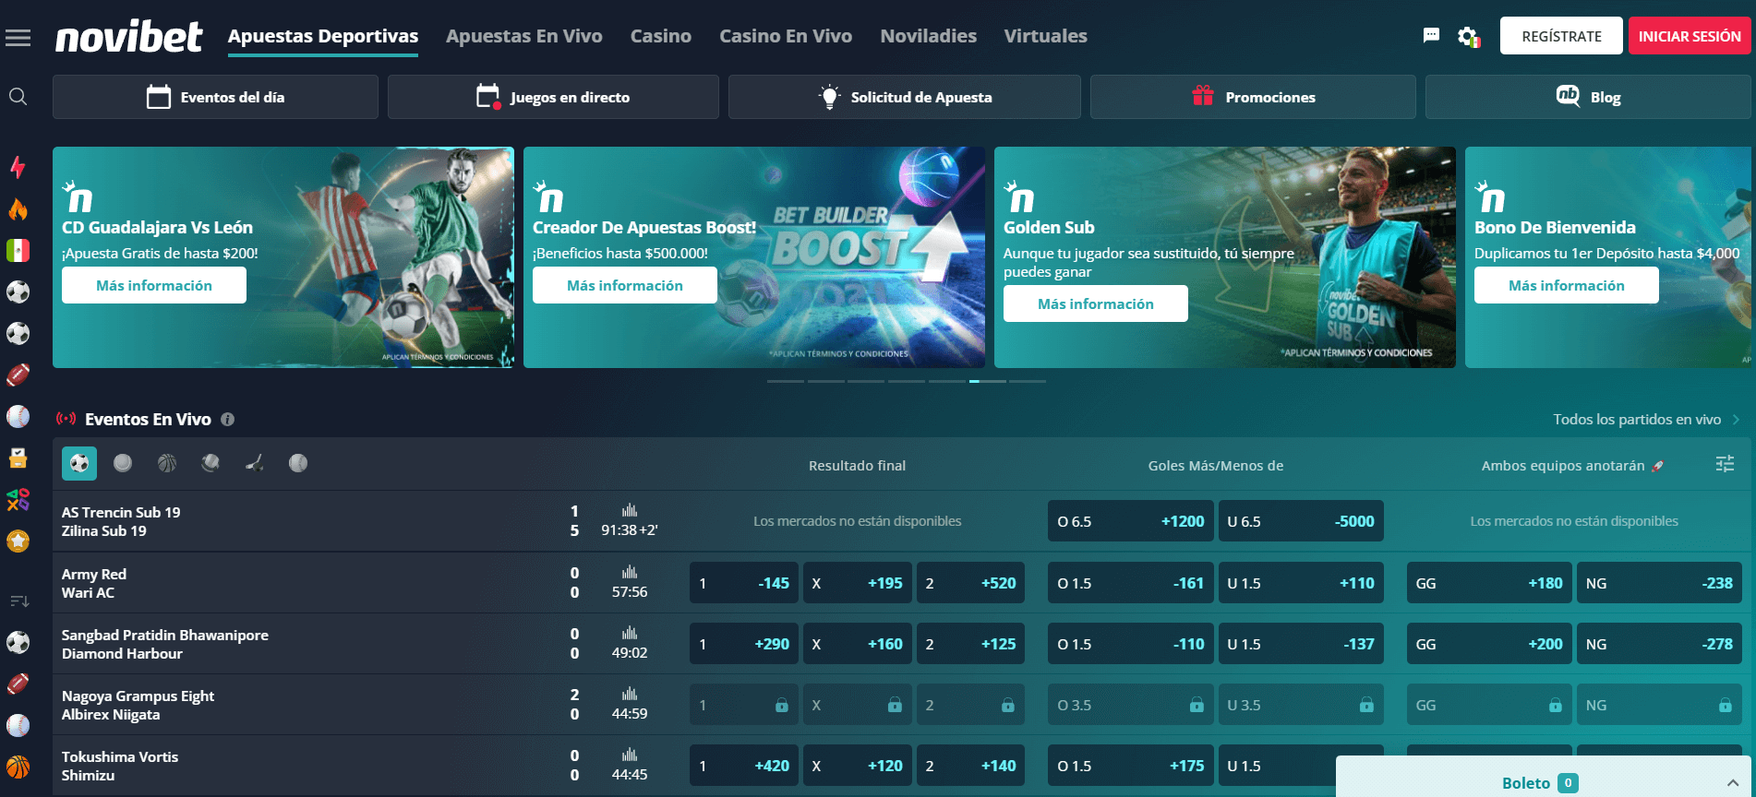Pick Diamond Harbour win at +125

(x=970, y=644)
